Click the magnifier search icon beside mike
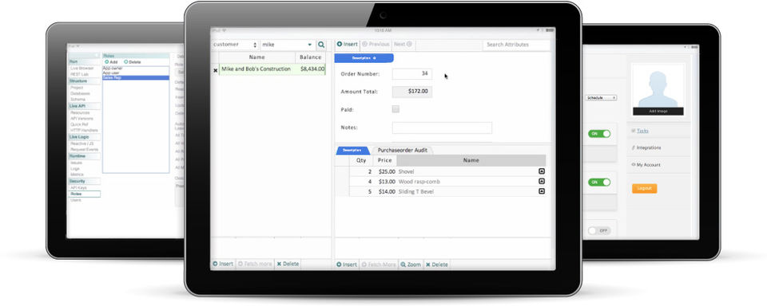 (x=321, y=45)
